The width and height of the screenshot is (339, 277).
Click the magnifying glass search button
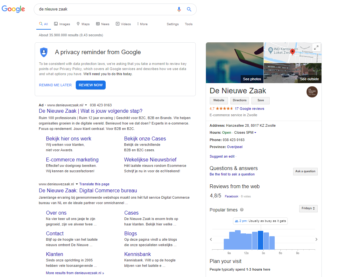click(x=189, y=9)
